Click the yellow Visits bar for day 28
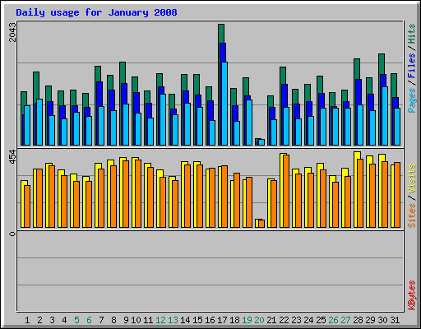This screenshot has height=329, width=421. 355,189
